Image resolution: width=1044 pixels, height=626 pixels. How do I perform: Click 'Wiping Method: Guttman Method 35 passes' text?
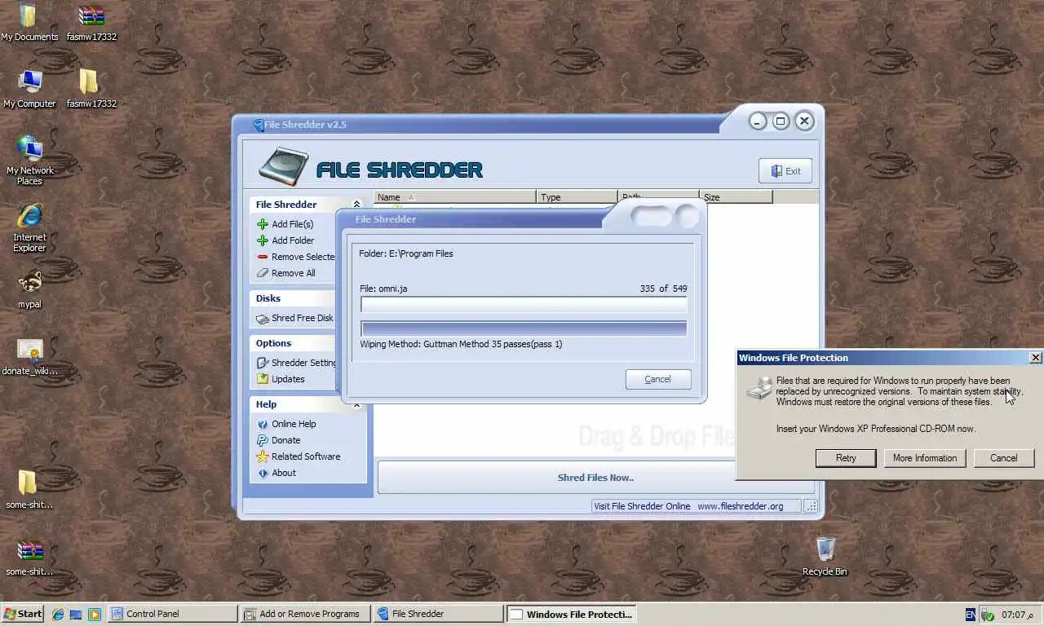(461, 344)
